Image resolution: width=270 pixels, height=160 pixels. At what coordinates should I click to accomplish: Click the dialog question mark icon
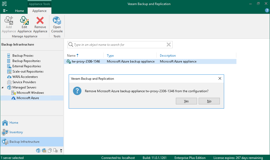click(77, 91)
